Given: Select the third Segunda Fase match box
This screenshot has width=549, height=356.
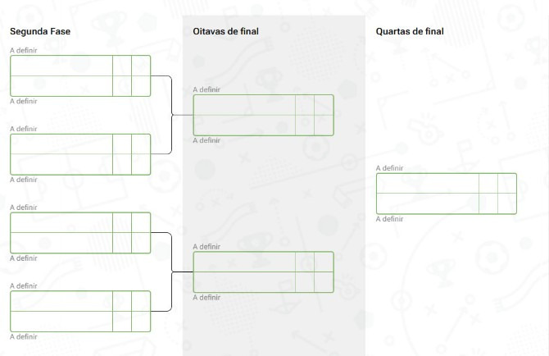Looking at the screenshot, I should point(80,233).
